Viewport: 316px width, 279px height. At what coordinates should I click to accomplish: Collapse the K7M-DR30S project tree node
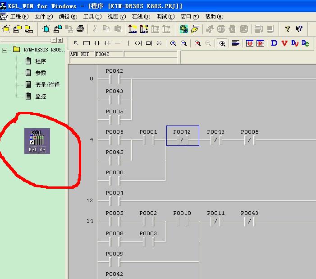[5, 50]
